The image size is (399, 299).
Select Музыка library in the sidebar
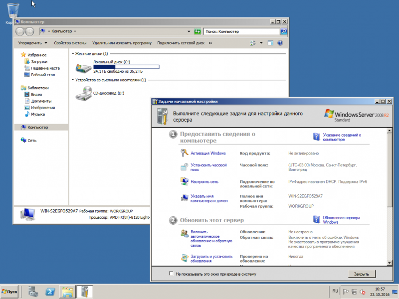38,114
